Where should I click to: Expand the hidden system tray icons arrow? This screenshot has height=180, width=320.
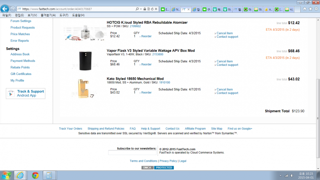pyautogui.click(x=281, y=175)
